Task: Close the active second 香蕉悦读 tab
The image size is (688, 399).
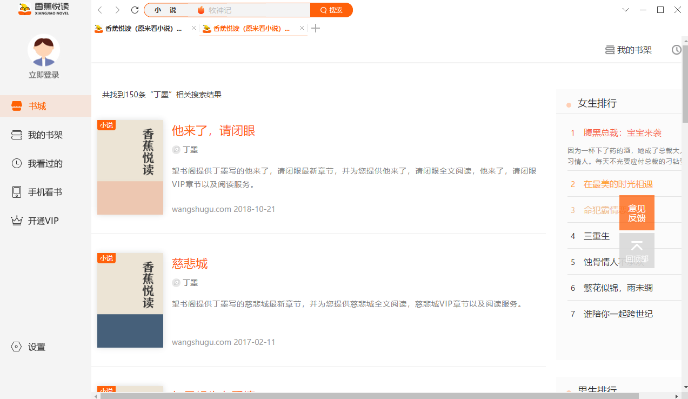Action: click(x=302, y=28)
